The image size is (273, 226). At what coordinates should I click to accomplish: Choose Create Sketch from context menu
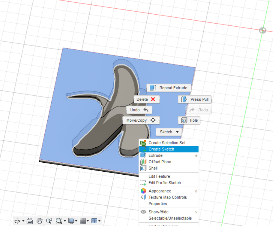pos(169,149)
